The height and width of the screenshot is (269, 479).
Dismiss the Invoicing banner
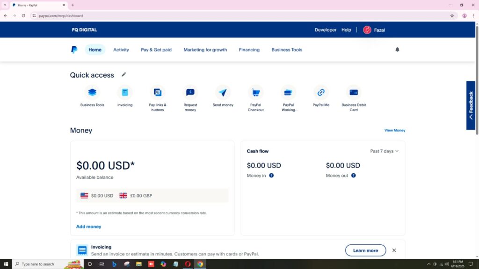(394, 250)
